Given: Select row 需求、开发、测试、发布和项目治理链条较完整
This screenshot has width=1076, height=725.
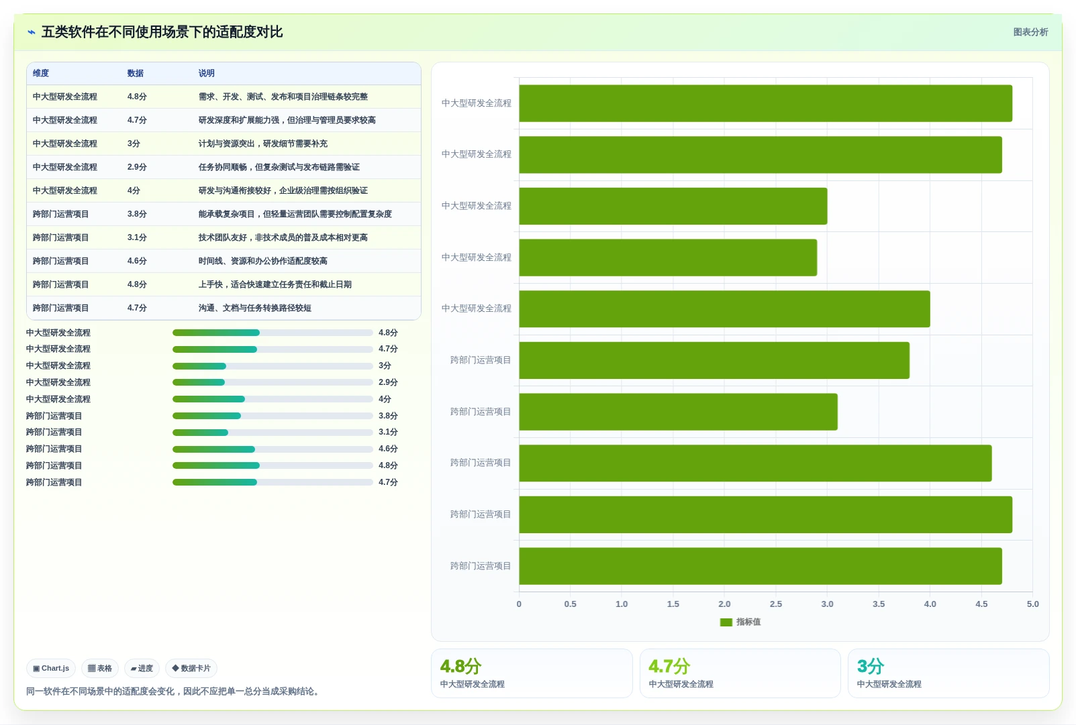Looking at the screenshot, I should [224, 97].
